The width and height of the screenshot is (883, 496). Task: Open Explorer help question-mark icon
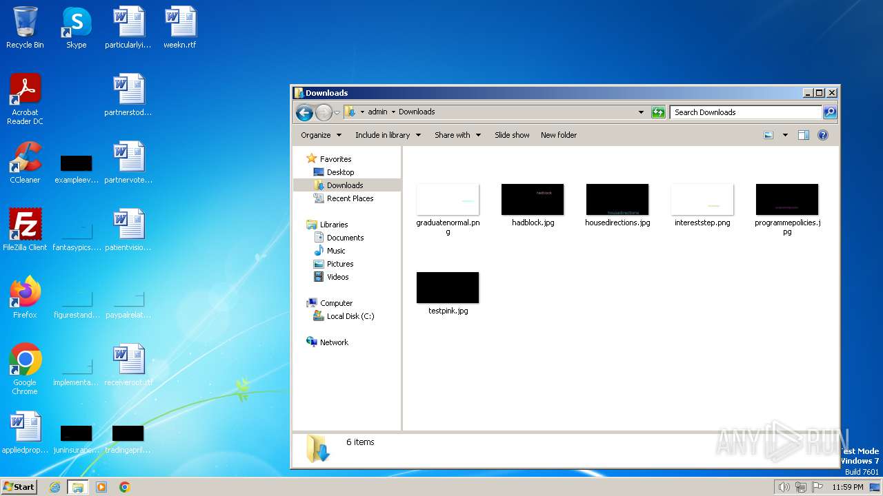click(x=822, y=135)
